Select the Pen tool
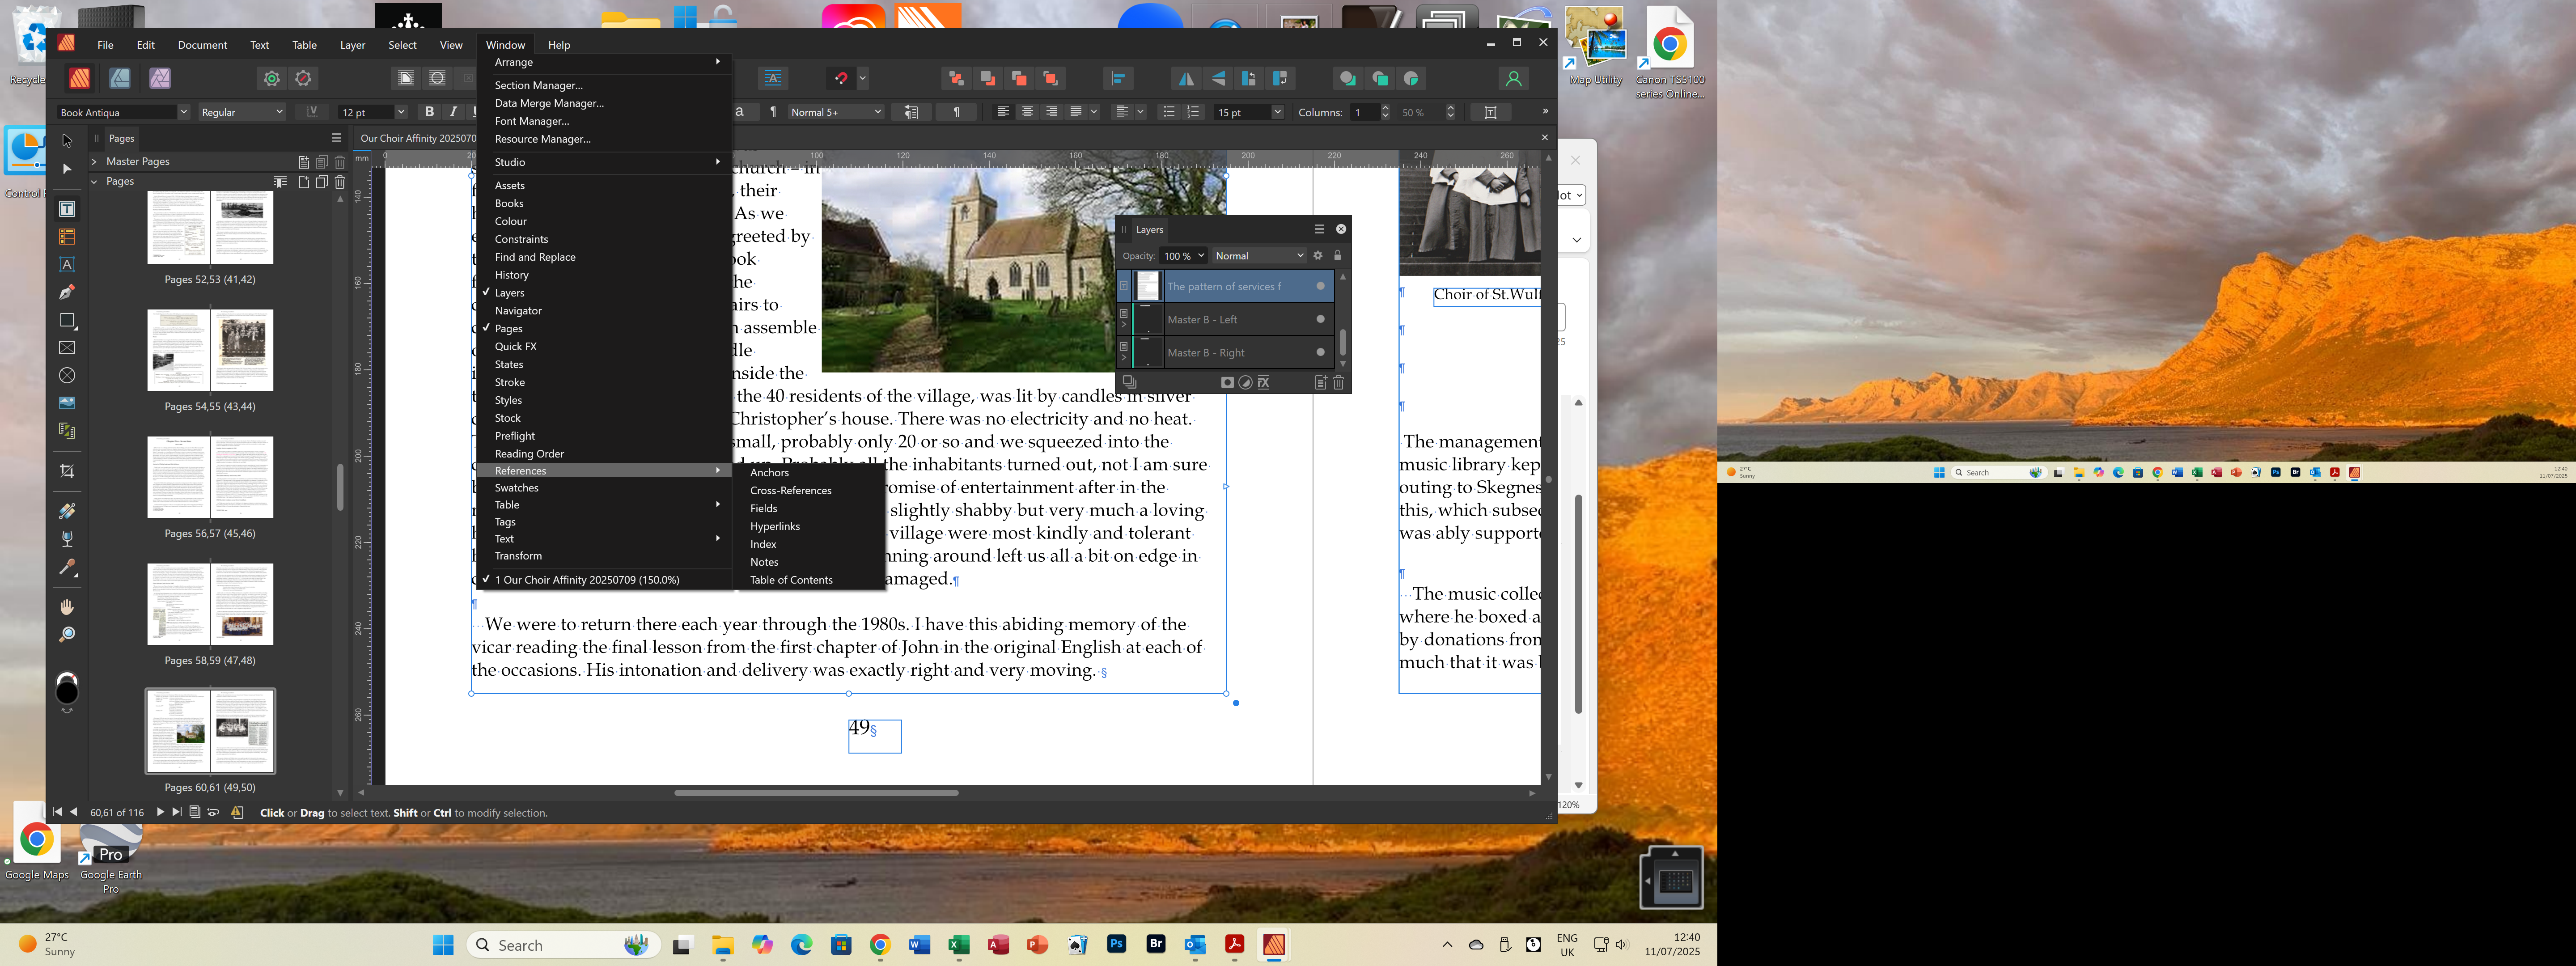 (67, 292)
